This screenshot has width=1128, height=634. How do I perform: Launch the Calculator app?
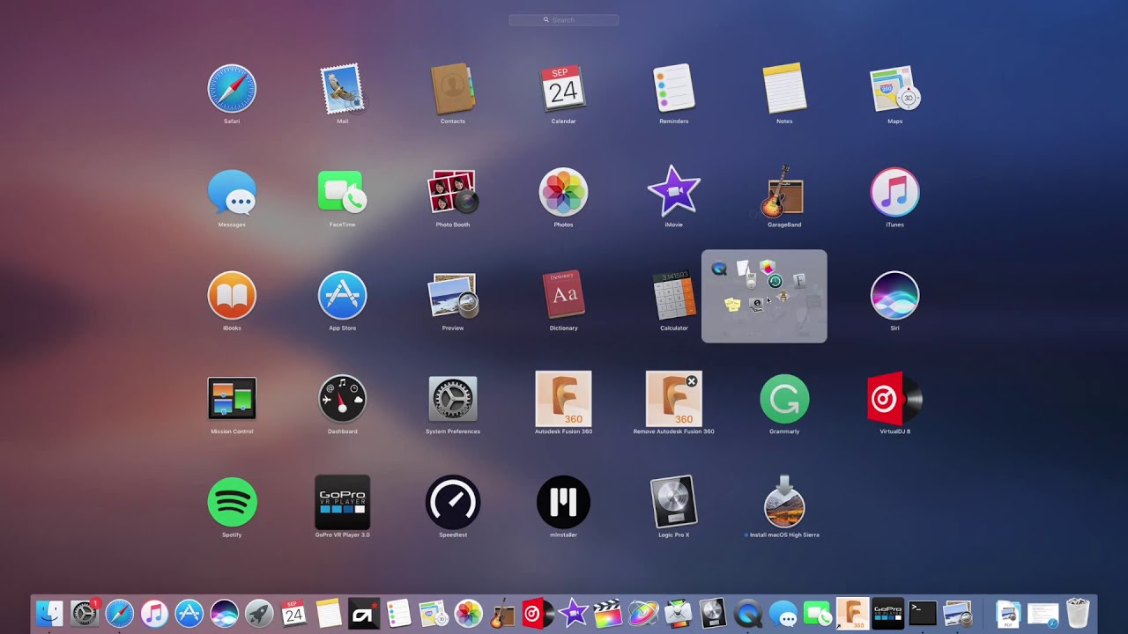point(674,295)
